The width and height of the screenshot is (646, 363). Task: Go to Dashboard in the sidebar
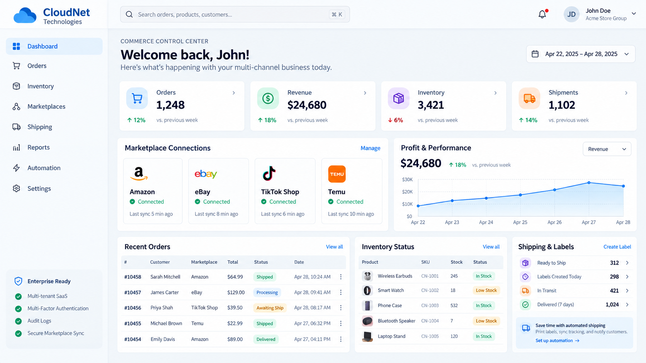pyautogui.click(x=54, y=46)
